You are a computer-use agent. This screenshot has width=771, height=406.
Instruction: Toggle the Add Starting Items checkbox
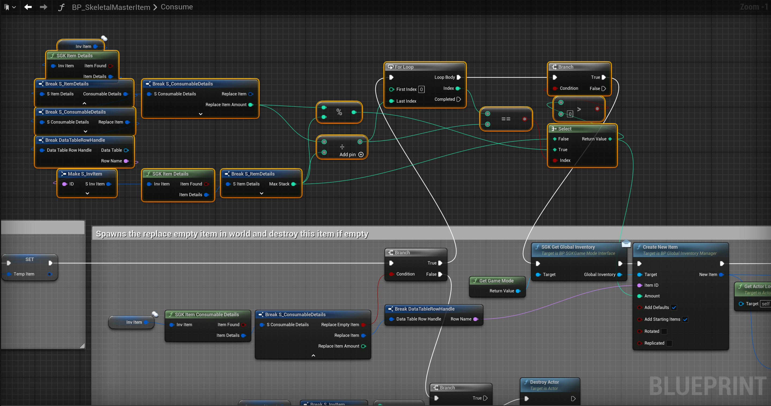coord(685,319)
